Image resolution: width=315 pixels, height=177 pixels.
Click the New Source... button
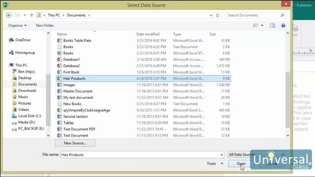click(x=75, y=143)
